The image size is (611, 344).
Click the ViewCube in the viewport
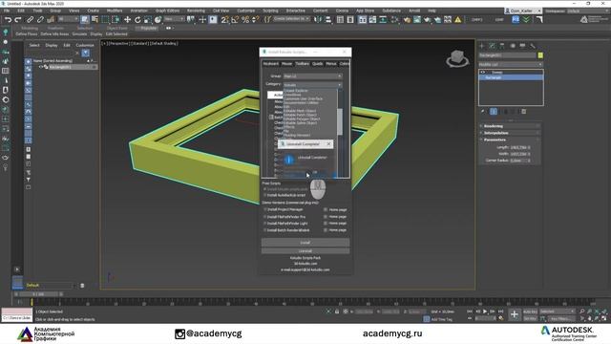[457, 58]
